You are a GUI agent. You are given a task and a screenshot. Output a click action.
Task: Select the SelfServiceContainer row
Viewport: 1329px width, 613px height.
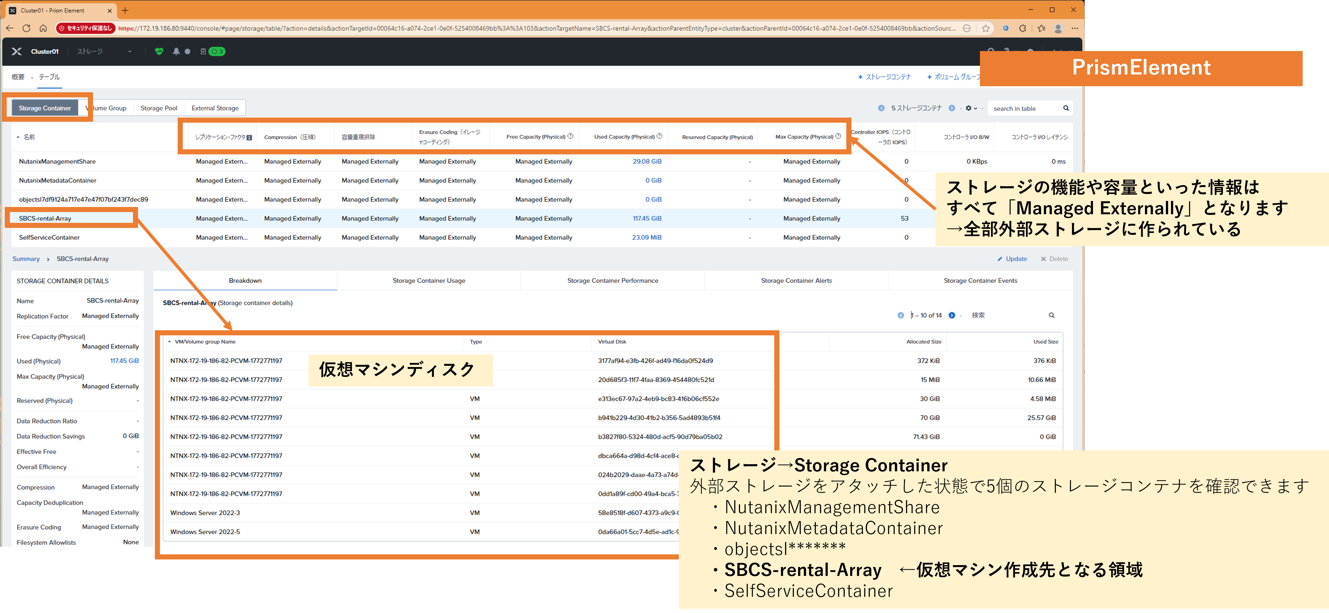(542, 237)
